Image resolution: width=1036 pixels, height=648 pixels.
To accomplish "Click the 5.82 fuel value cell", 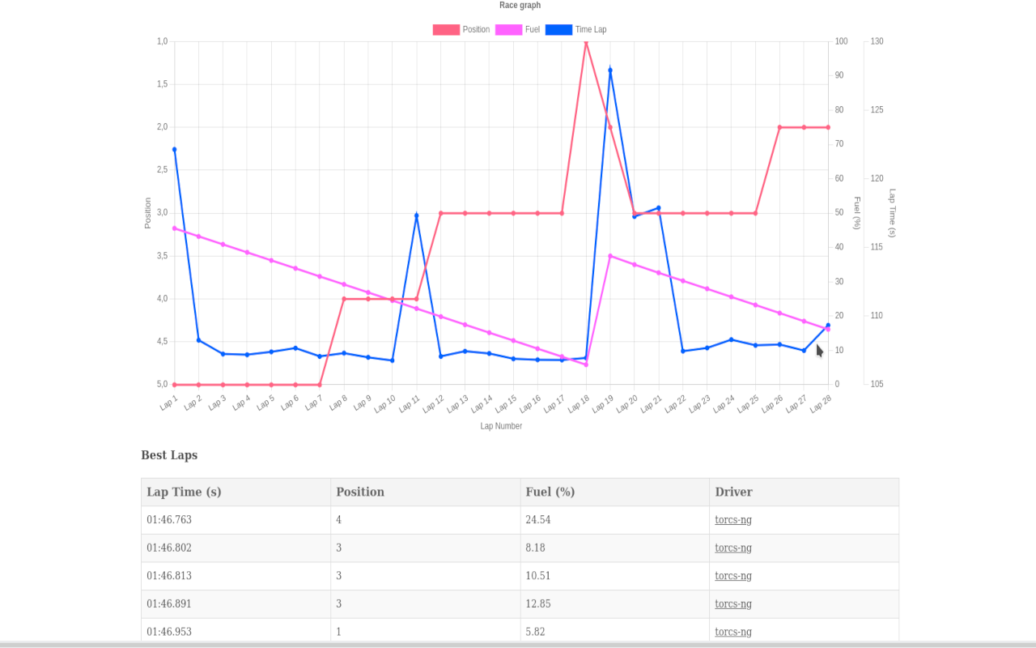I will pos(615,632).
